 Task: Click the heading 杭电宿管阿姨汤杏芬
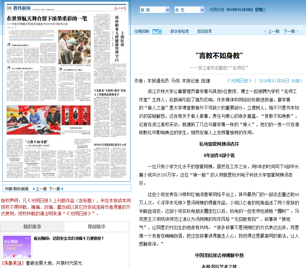pos(219,144)
